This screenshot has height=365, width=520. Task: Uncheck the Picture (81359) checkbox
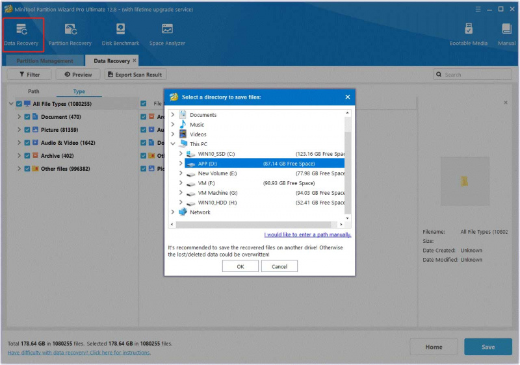coord(27,129)
